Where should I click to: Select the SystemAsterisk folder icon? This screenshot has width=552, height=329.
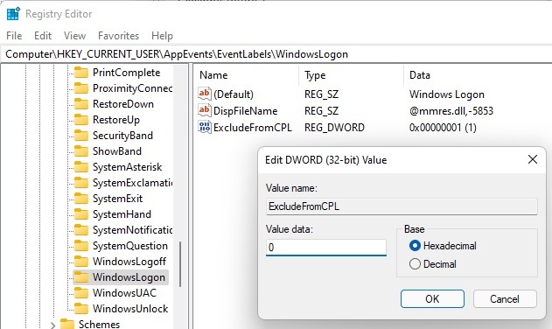click(81, 167)
